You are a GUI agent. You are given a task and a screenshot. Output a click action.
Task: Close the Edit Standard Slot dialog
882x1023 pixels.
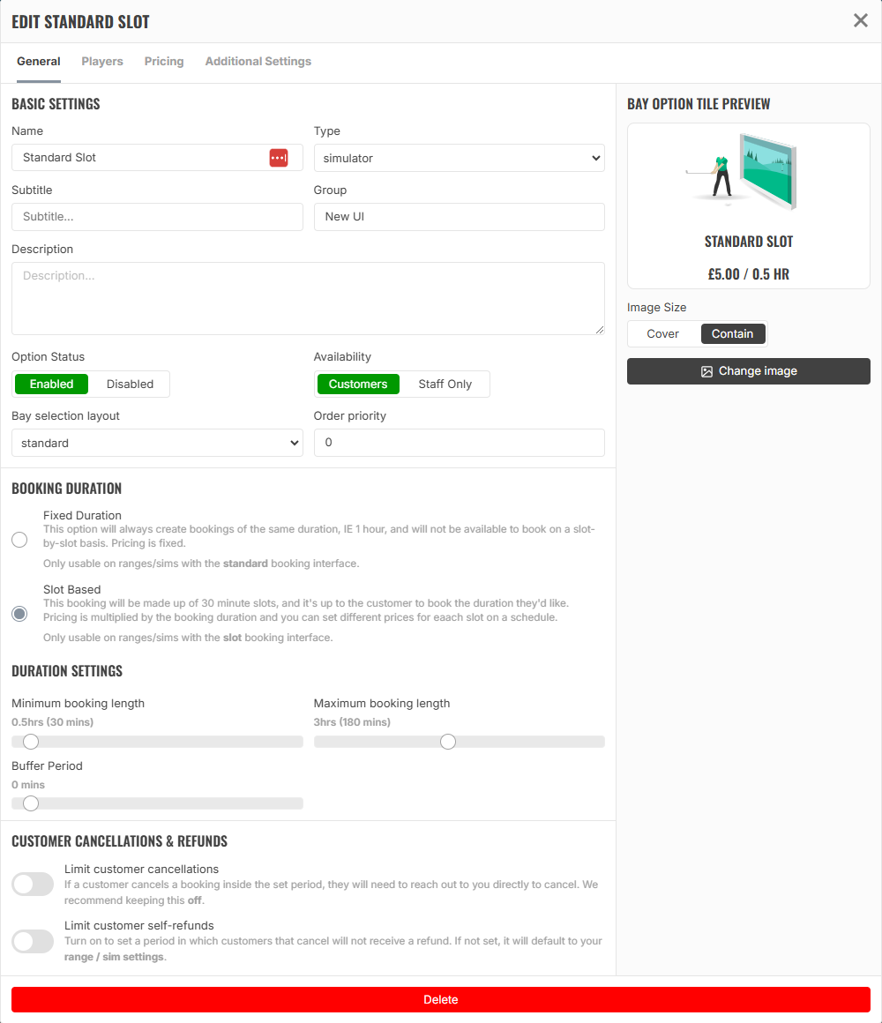coord(861,21)
